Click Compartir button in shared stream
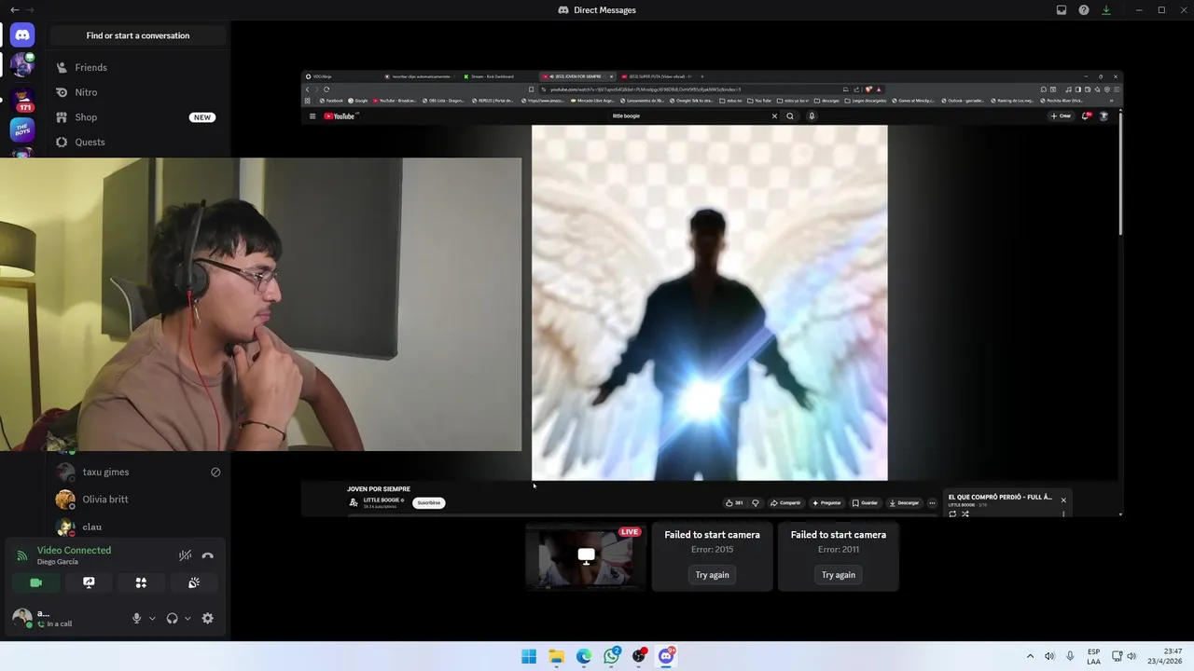 (x=785, y=502)
